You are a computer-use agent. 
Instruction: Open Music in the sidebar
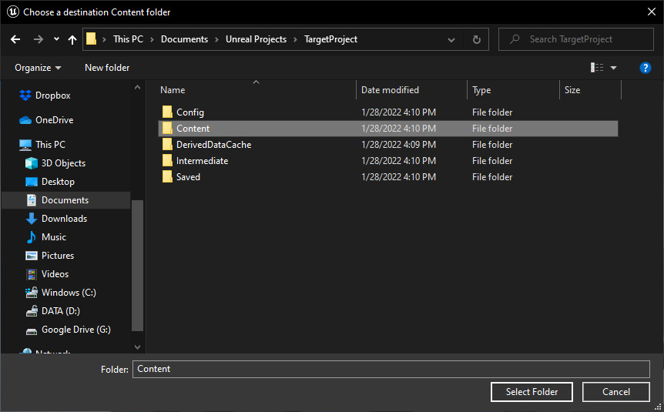54,237
